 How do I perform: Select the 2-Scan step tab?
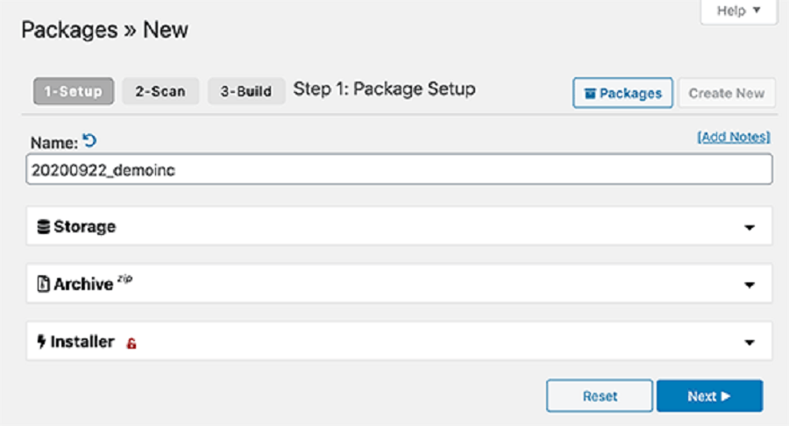(x=160, y=91)
